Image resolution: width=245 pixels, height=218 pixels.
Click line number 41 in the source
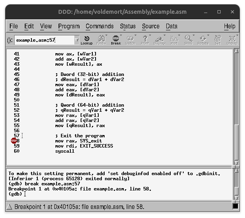tap(17, 54)
